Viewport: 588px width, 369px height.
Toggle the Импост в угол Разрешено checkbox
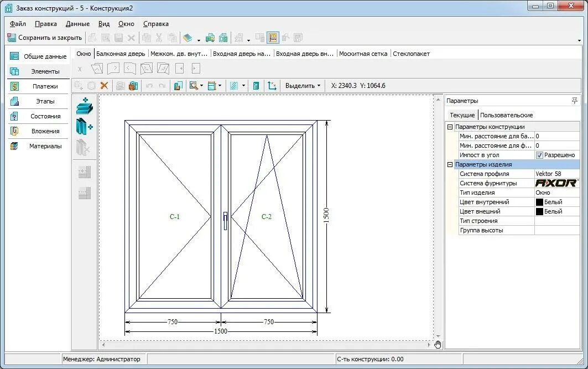(x=539, y=155)
